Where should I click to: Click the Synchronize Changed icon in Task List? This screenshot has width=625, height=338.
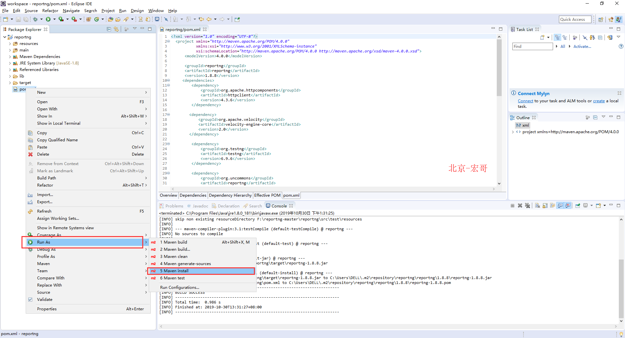610,37
